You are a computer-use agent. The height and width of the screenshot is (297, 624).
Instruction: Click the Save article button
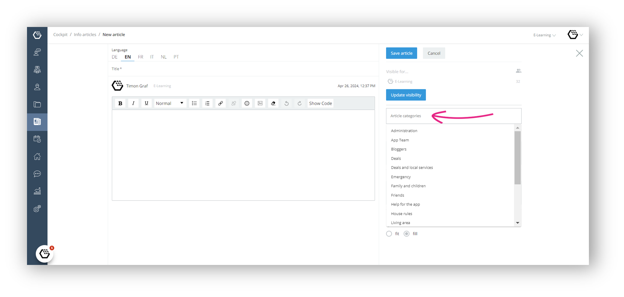click(401, 53)
